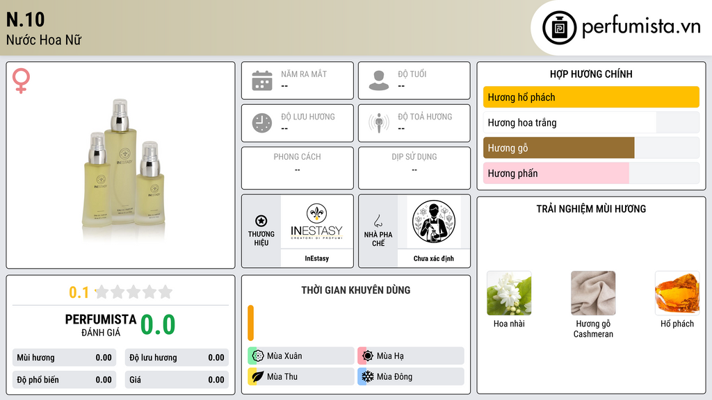Click the DỊP SỬ DỤNG card
This screenshot has width=712, height=400.
click(x=414, y=168)
